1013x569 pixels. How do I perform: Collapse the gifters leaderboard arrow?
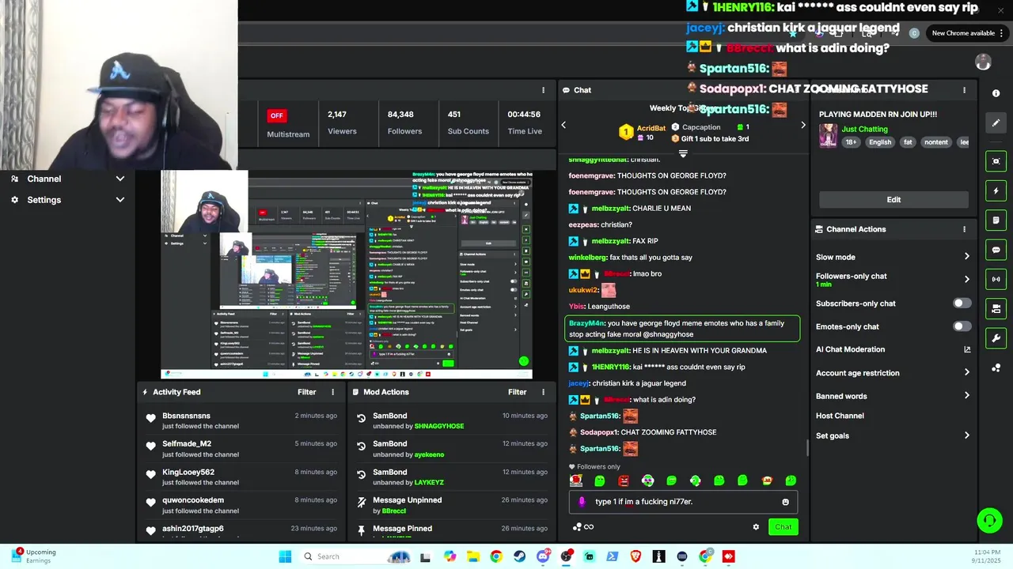click(x=683, y=153)
